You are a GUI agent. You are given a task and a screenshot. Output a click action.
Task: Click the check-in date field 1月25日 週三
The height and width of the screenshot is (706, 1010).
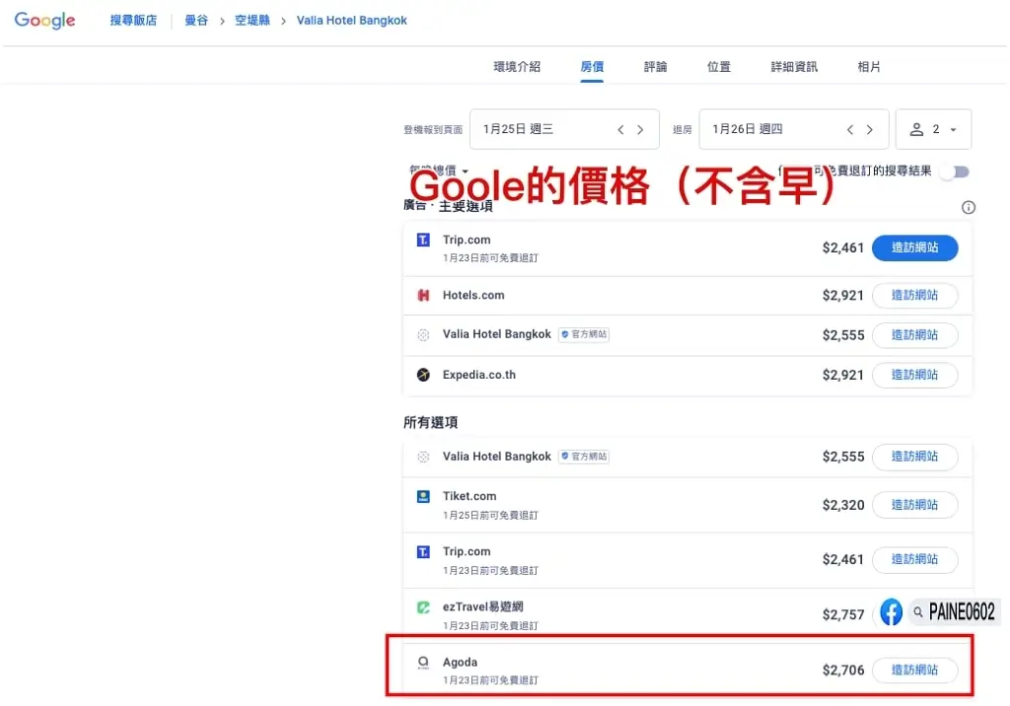click(x=564, y=129)
